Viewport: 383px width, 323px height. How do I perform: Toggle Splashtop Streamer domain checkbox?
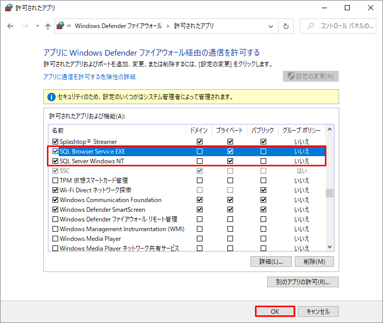[199, 142]
